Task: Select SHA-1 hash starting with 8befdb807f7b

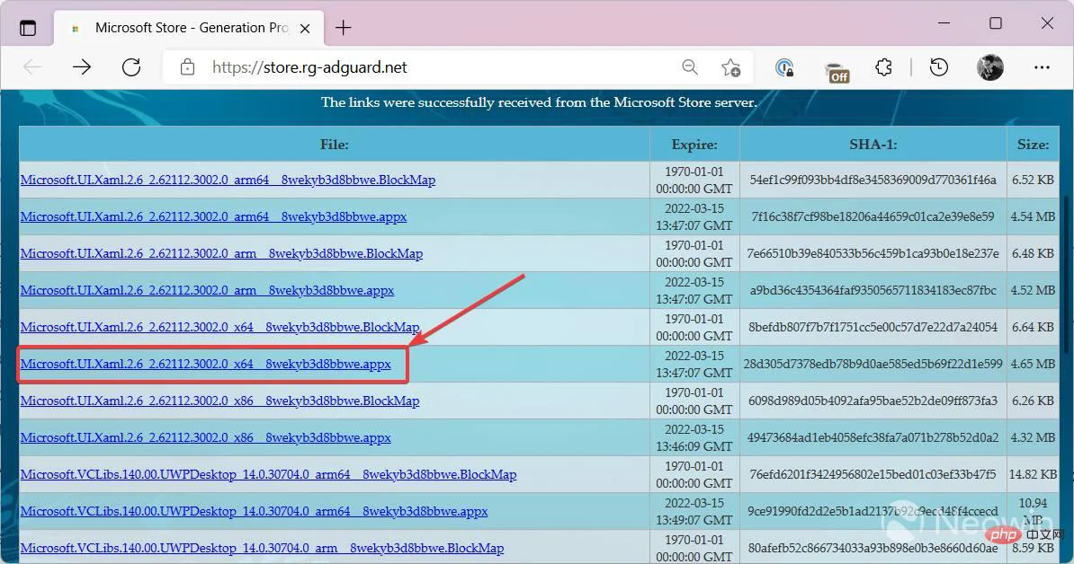Action: point(873,328)
